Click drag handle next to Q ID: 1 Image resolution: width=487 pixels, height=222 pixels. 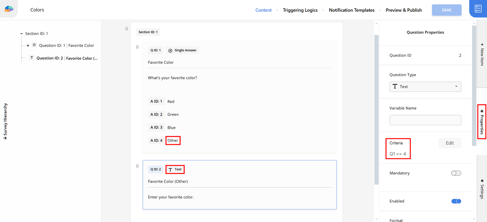click(x=138, y=47)
